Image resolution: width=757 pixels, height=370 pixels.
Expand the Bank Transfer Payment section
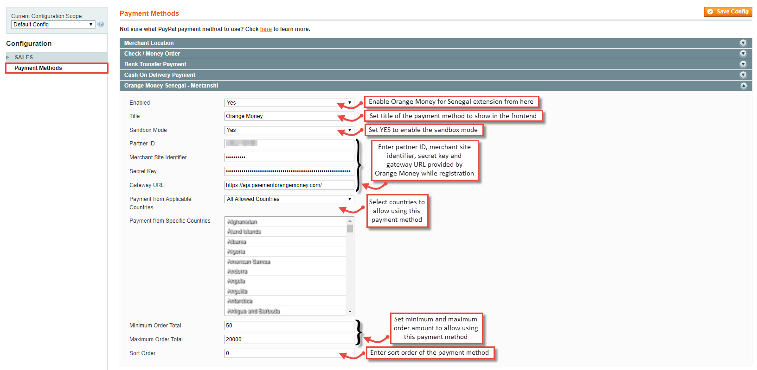coord(436,64)
